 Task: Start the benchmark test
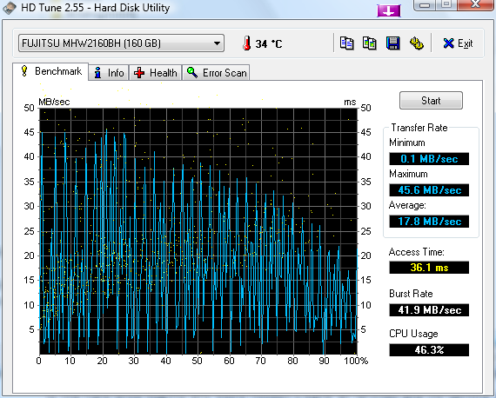431,101
